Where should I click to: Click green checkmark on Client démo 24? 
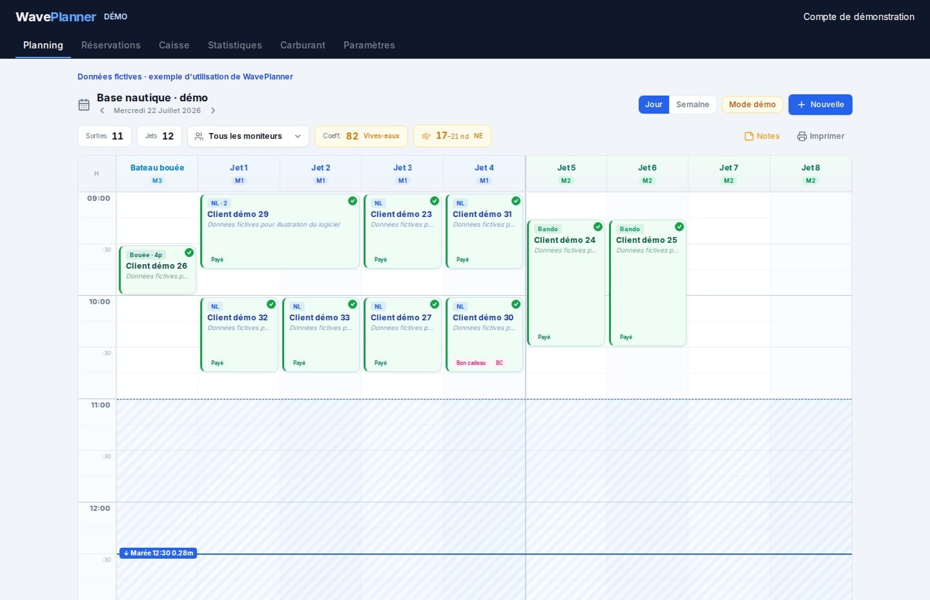click(598, 227)
